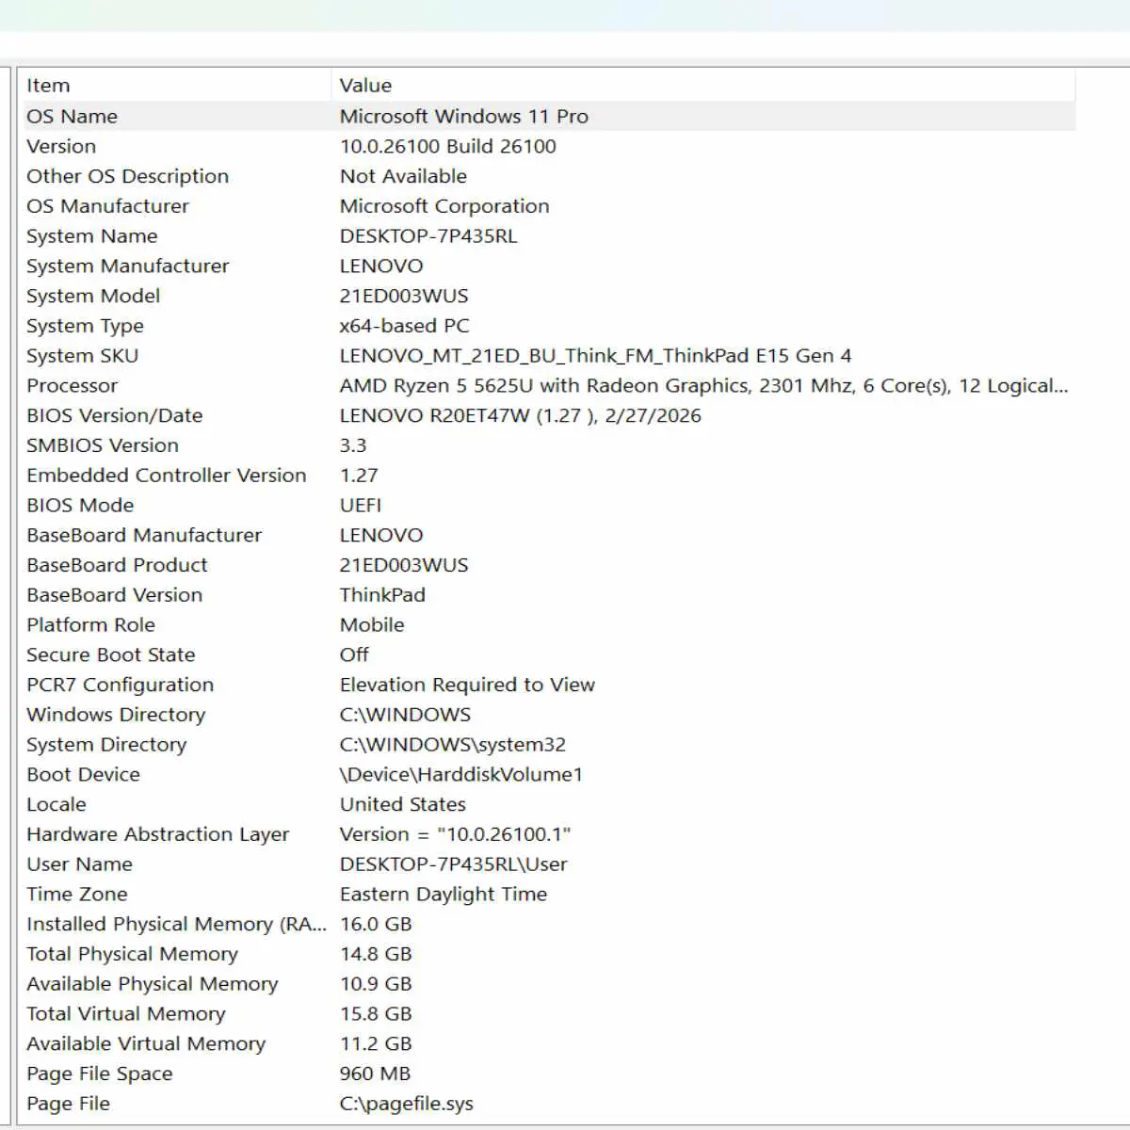This screenshot has height=1130, width=1130.
Task: Select the C:\WINDOWS value
Action: point(405,715)
